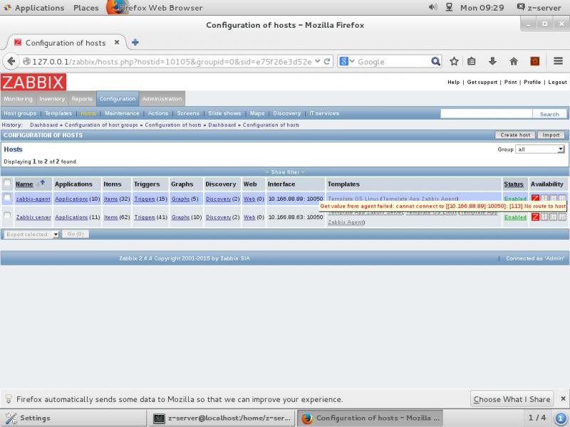Click the ZABBIX logo
Viewport: 570px width, 427px height.
33,82
